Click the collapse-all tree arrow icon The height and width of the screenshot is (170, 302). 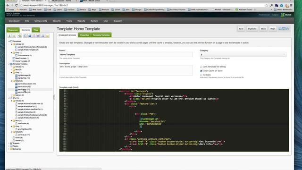click(14, 36)
